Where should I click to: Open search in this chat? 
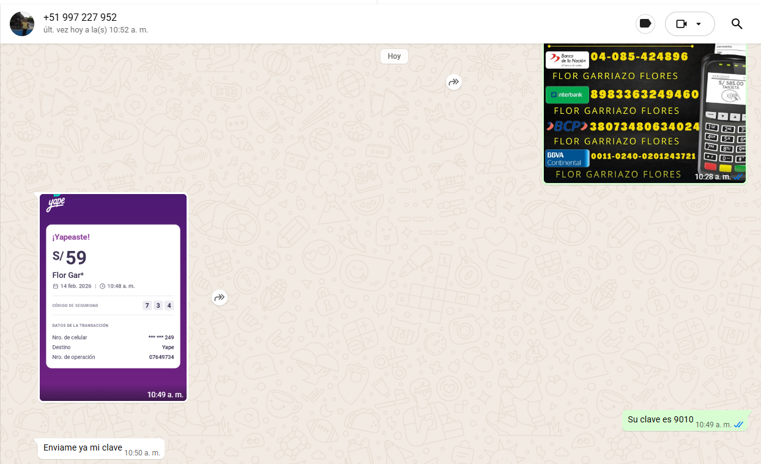coord(737,24)
